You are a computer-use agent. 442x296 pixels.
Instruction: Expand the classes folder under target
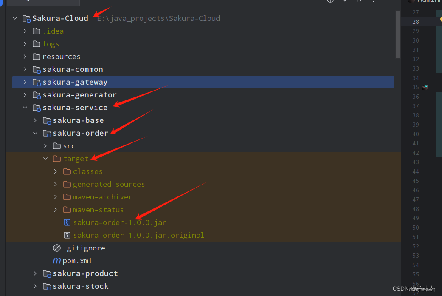(x=56, y=171)
